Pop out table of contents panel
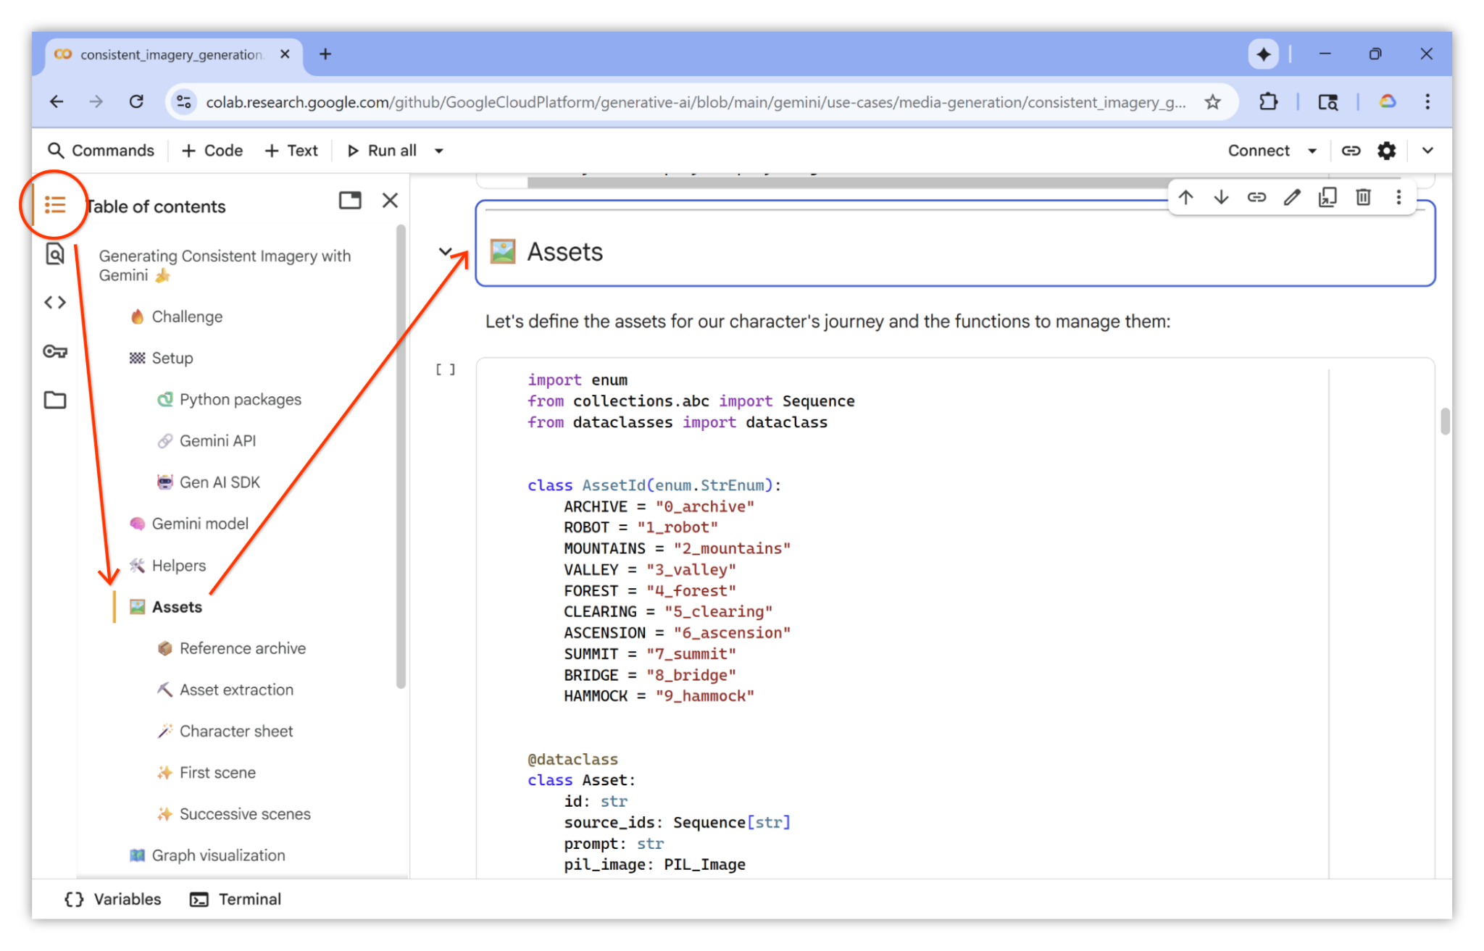Viewport: 1484px width, 951px height. click(x=350, y=201)
